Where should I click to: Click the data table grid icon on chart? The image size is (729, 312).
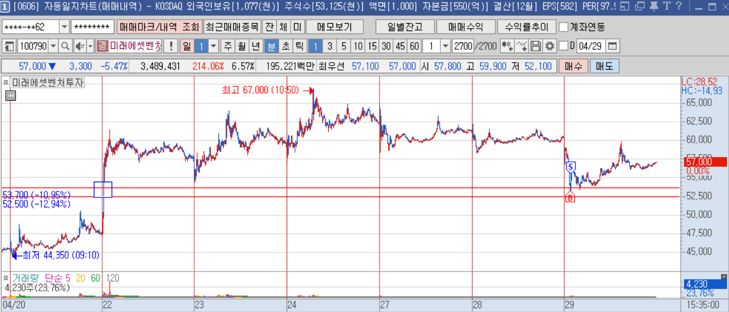click(10, 96)
